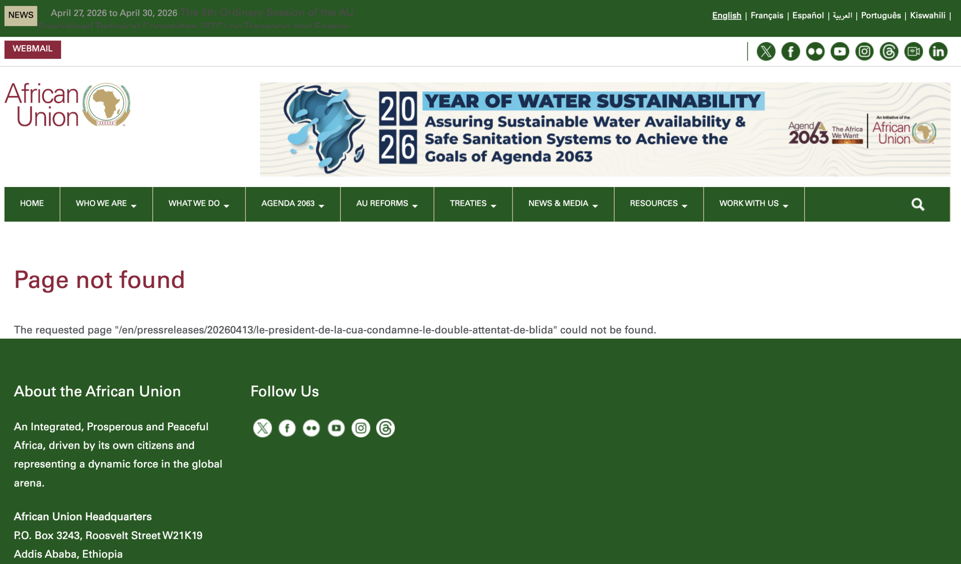Expand the Work With Us dropdown
The width and height of the screenshot is (961, 564).
click(753, 204)
